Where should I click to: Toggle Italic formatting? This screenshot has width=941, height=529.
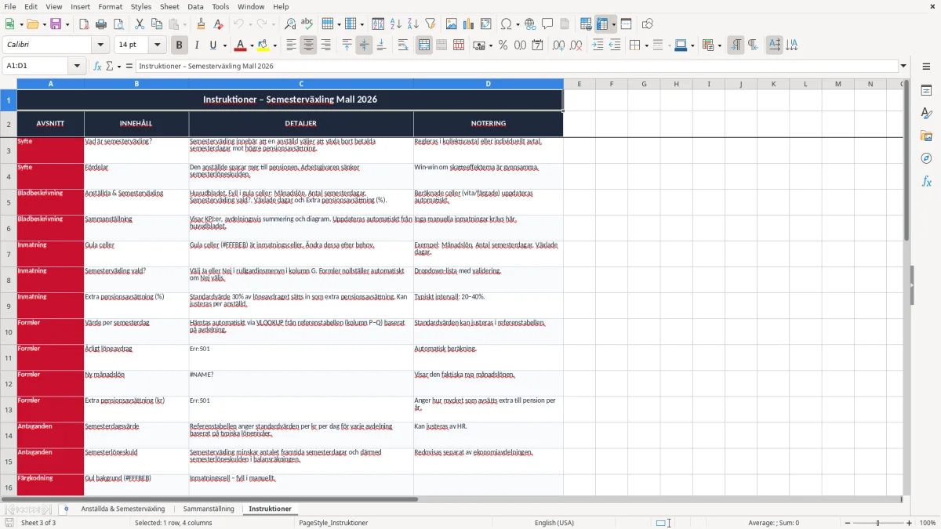[x=197, y=45]
